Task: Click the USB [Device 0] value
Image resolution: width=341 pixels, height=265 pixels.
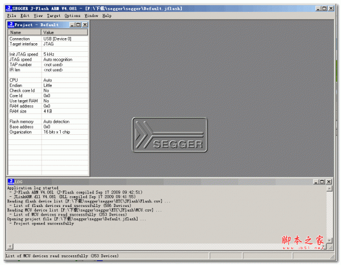Action: click(57, 39)
